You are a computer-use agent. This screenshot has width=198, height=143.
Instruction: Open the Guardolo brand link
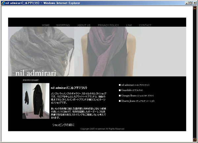pos(132,90)
